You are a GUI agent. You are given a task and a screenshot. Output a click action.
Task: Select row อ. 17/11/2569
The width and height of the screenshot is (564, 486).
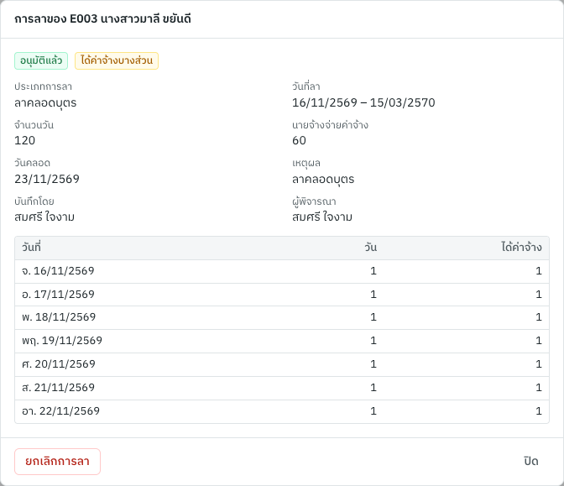tap(282, 295)
